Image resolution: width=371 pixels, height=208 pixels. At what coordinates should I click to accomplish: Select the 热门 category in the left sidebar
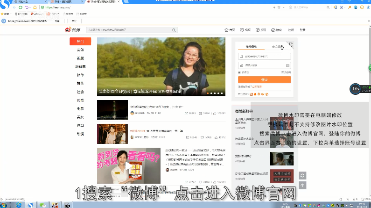coord(80,41)
